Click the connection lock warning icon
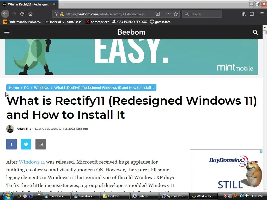This screenshot has height=200, width=267. coord(62,14)
